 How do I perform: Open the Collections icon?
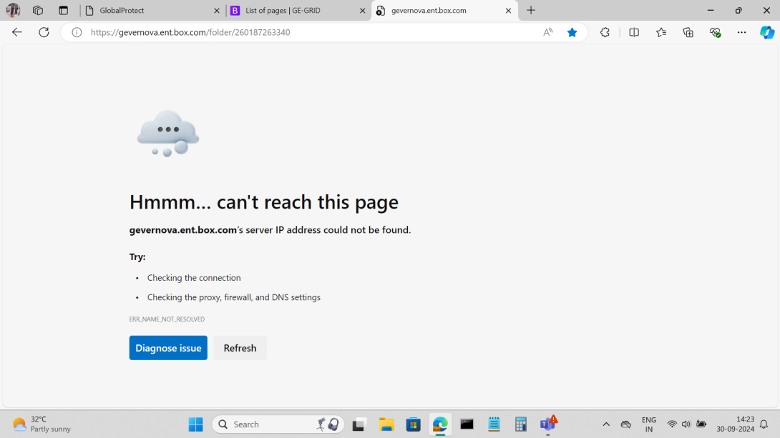point(688,32)
